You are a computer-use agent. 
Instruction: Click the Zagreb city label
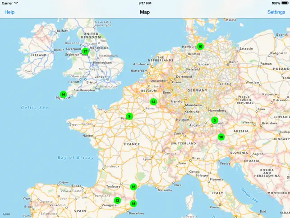click(x=258, y=154)
